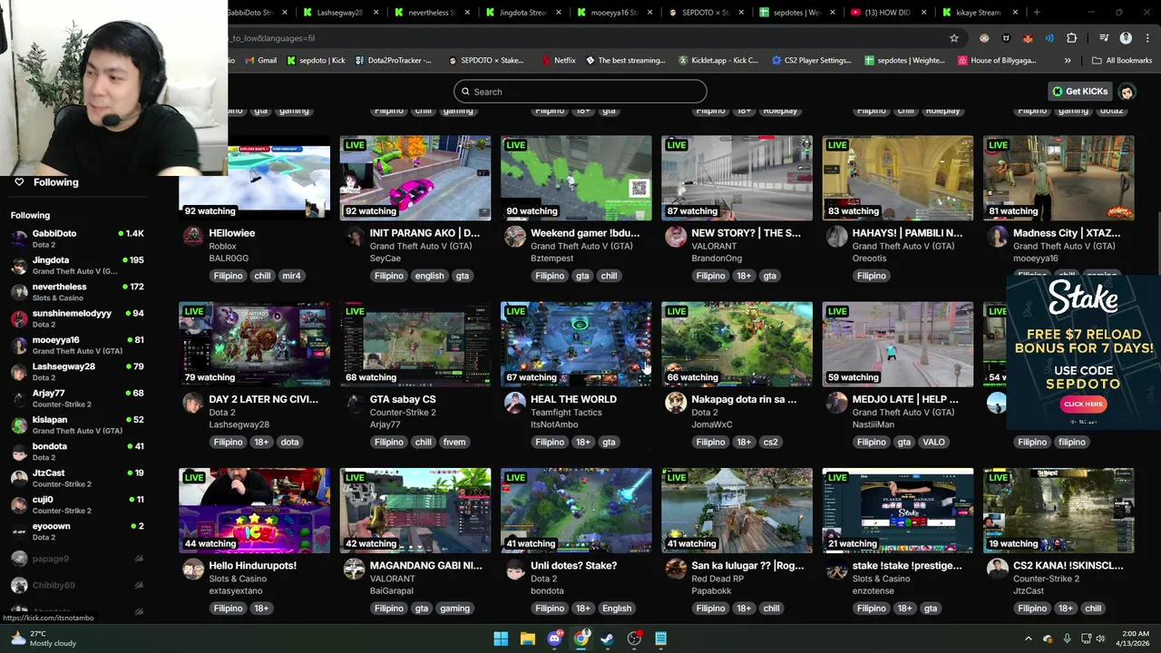
Task: Open JomaWxC streamer avatar
Action: 675,403
